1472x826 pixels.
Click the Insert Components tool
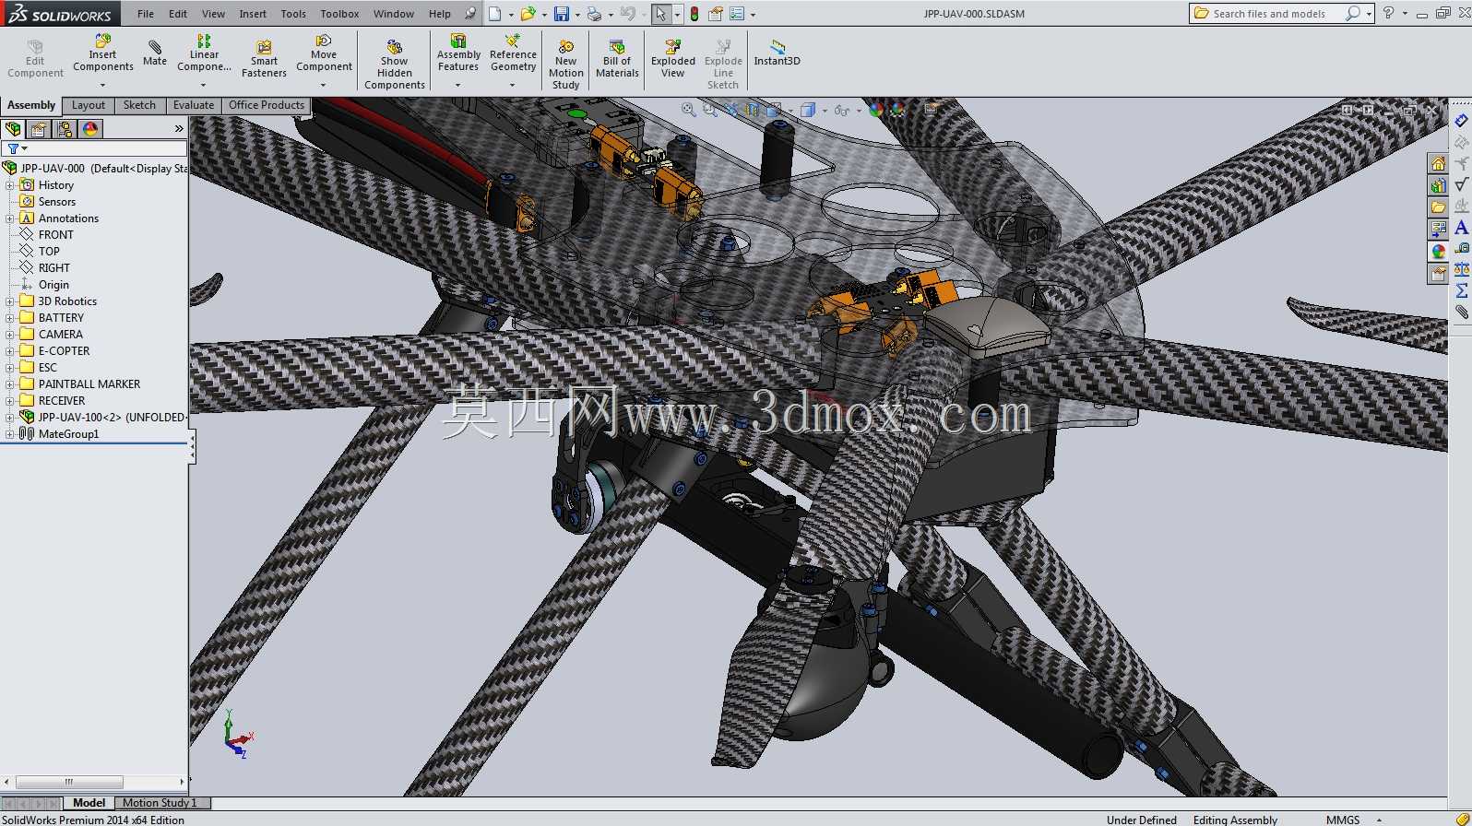pyautogui.click(x=102, y=53)
